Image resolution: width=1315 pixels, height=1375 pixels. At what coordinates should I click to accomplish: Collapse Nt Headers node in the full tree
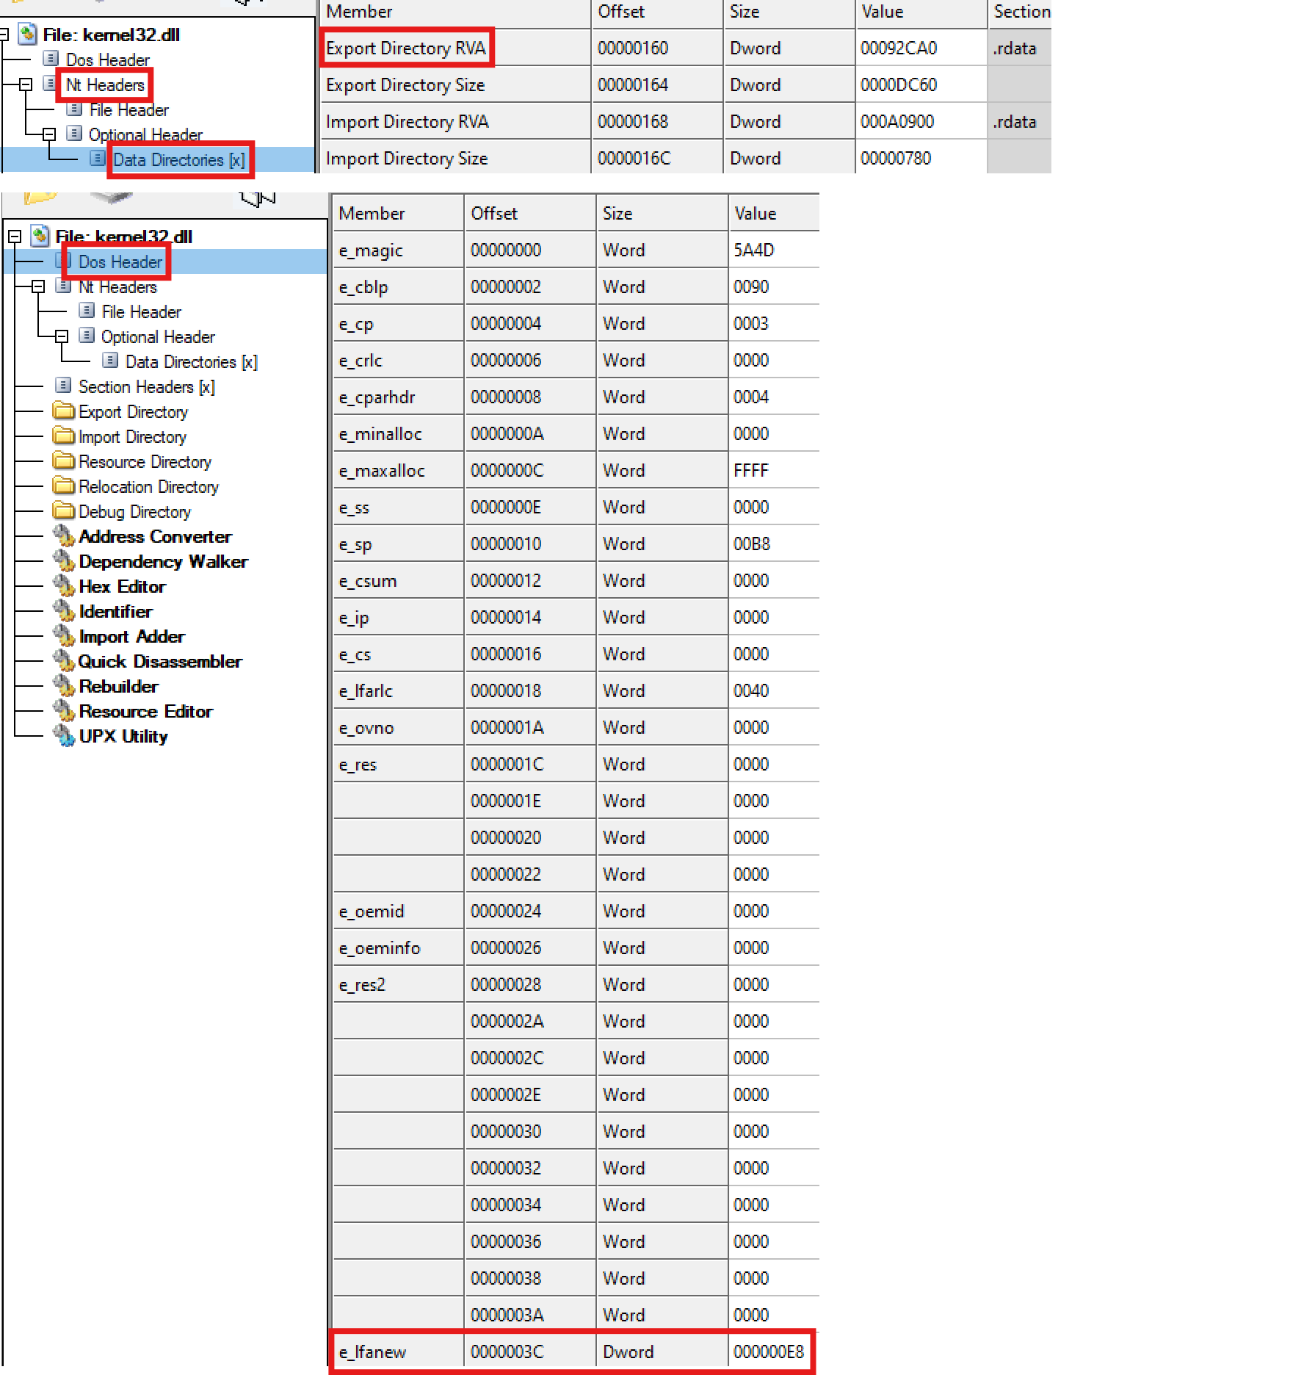pyautogui.click(x=38, y=286)
